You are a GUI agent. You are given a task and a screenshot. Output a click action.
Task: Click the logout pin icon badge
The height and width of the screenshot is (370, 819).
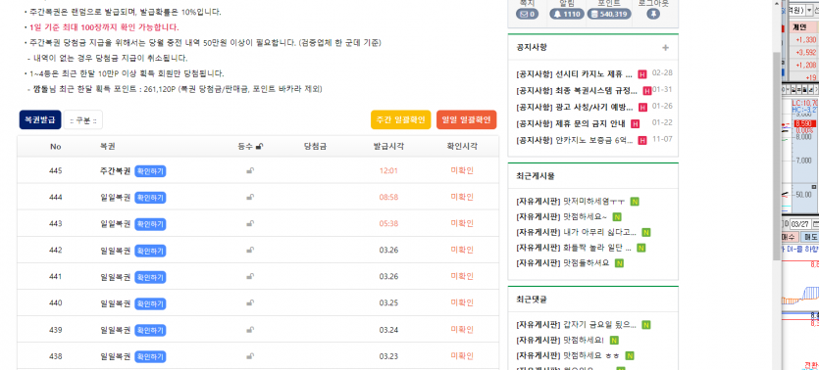[x=653, y=14]
